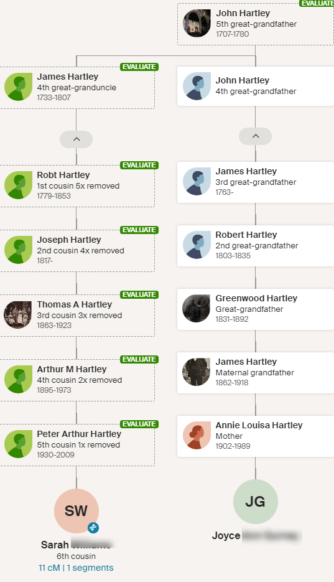
Task: Collapse the branch below 4th great-grandfather John Hartley
Action: pyautogui.click(x=256, y=136)
